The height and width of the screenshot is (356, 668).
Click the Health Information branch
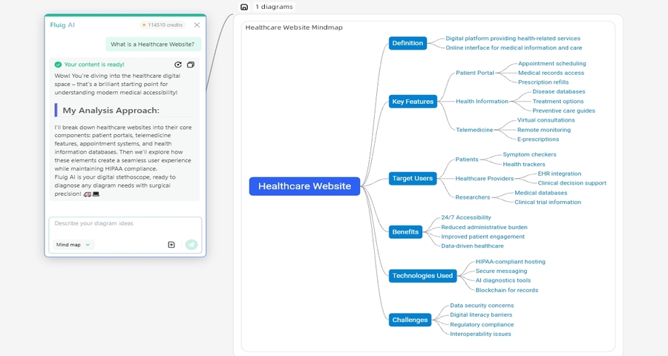(x=482, y=102)
